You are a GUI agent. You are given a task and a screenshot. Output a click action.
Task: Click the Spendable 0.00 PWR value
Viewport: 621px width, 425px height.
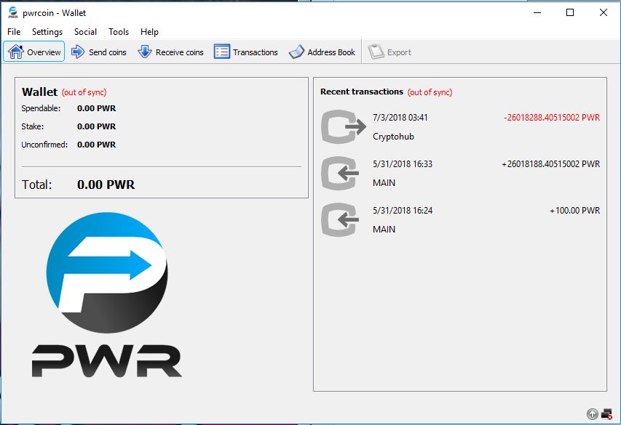click(97, 108)
